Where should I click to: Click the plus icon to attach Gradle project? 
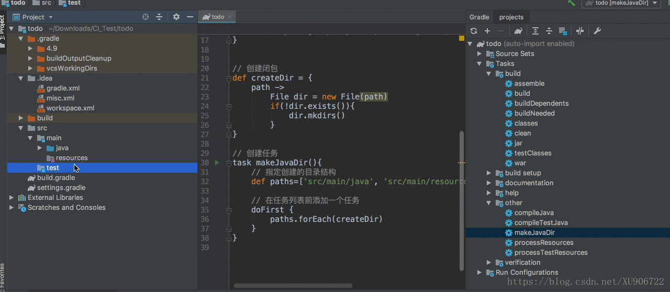coord(487,31)
